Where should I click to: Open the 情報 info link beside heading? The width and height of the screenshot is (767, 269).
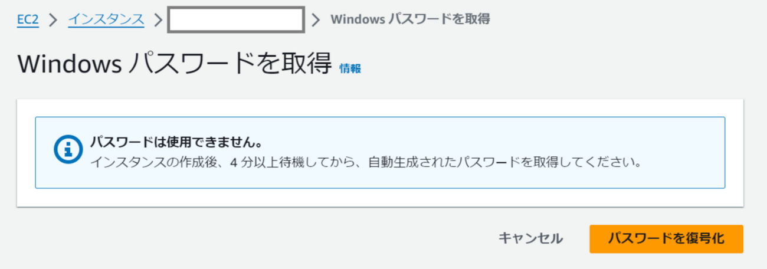click(350, 68)
